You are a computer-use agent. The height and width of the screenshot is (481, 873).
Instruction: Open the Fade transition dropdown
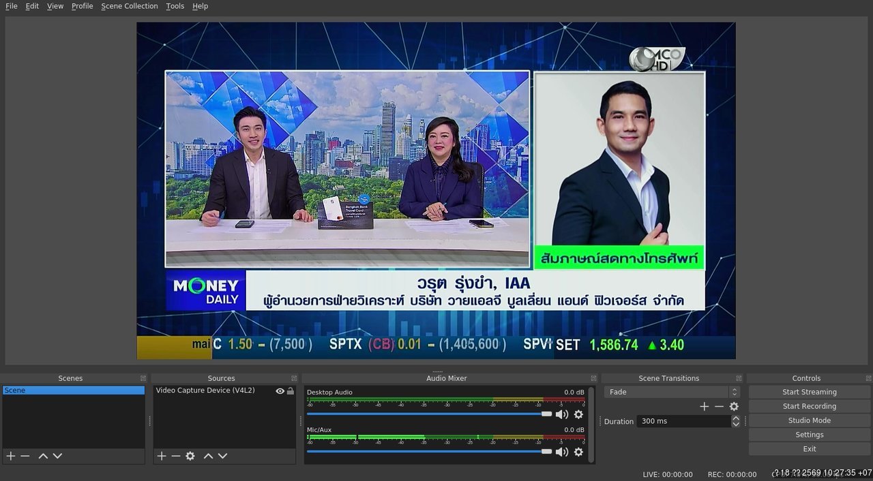(x=672, y=392)
